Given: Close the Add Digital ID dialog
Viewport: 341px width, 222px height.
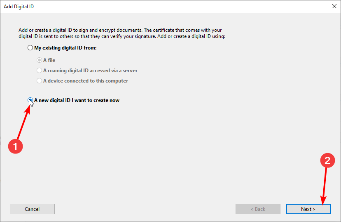Looking at the screenshot, I should [x=334, y=6].
